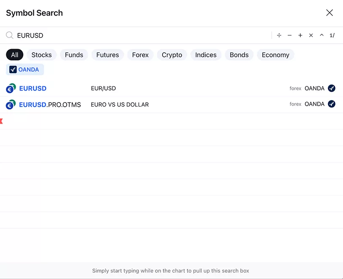Switch to the Stocks filter tab
343x279 pixels.
click(x=41, y=55)
